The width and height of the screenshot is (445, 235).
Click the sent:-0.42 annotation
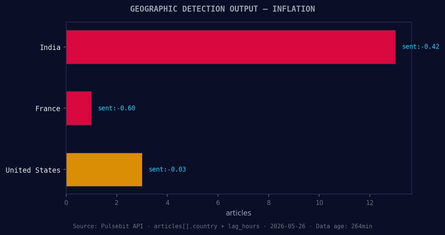point(421,47)
